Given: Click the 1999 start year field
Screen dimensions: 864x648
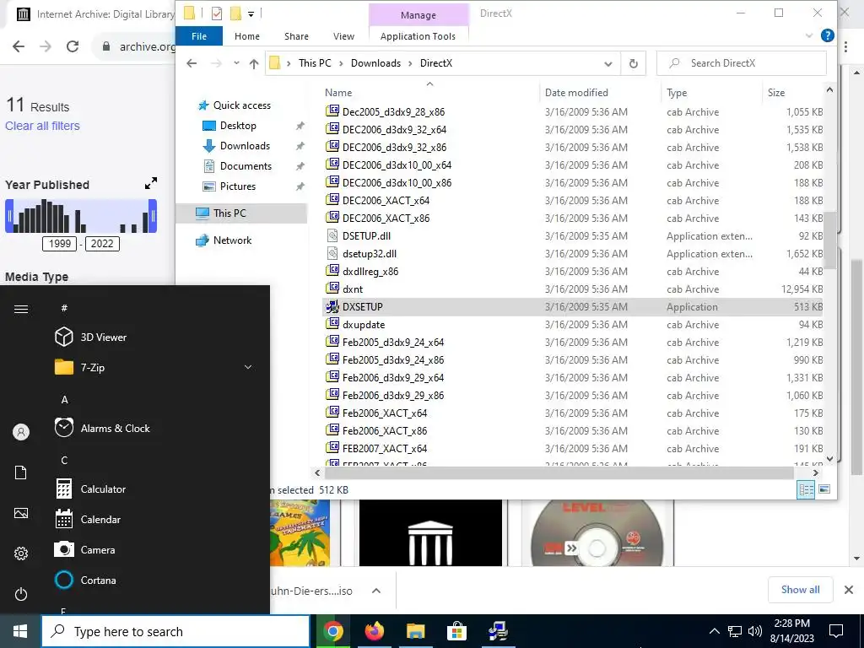Looking at the screenshot, I should point(60,244).
